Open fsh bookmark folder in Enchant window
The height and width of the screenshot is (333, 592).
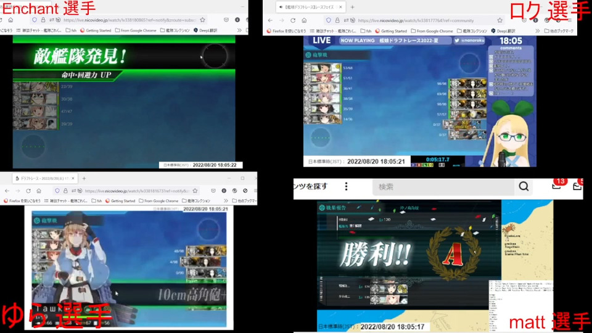pos(71,30)
